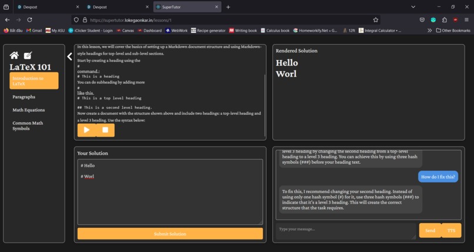Viewport: 474px width, 252px height.
Task: Open iClicker Student Login bookmark
Action: 91,31
